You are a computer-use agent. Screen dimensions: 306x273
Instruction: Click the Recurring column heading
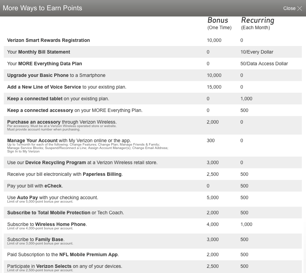(258, 20)
